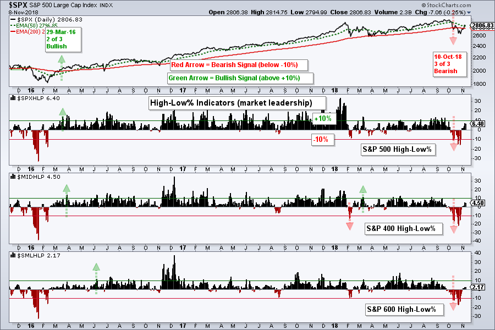Click the bar-chart icon beside $SMLHLP
The height and width of the screenshot is (330, 495).
tap(13, 255)
